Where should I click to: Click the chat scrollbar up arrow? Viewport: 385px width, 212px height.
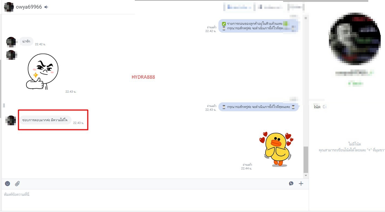(x=305, y=18)
